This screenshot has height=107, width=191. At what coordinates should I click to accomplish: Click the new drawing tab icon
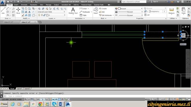tap(40, 22)
